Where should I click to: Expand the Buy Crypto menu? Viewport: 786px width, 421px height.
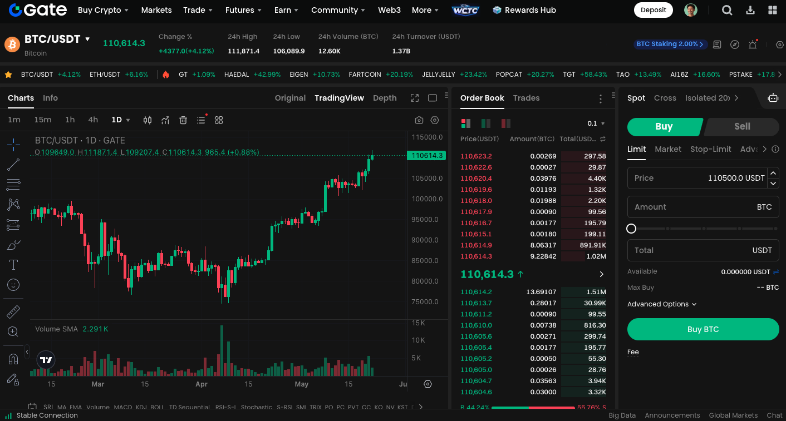[x=103, y=10]
